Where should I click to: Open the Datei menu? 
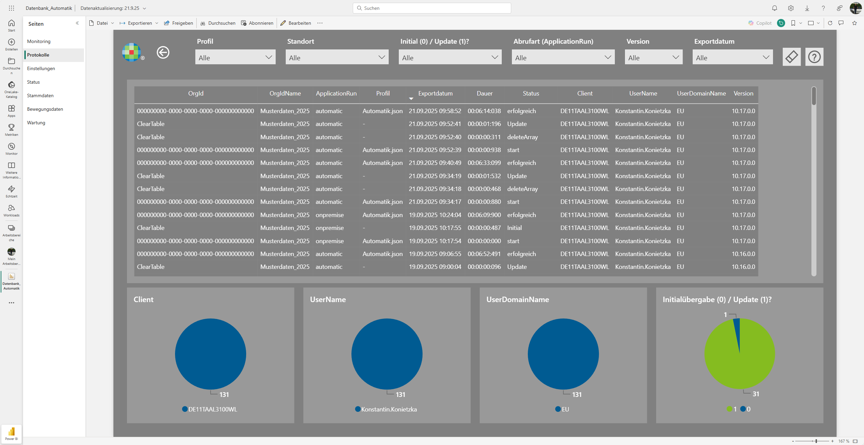(x=102, y=23)
